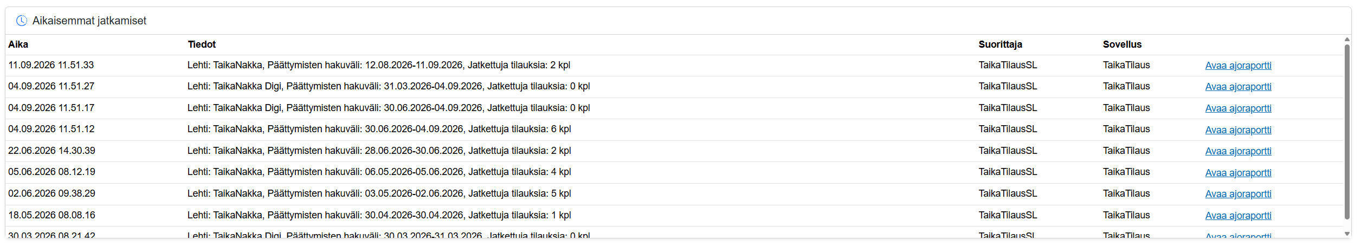Select the Tiedot text with 6 kpl
Viewport: 1361px width, 246px height.
tap(379, 129)
